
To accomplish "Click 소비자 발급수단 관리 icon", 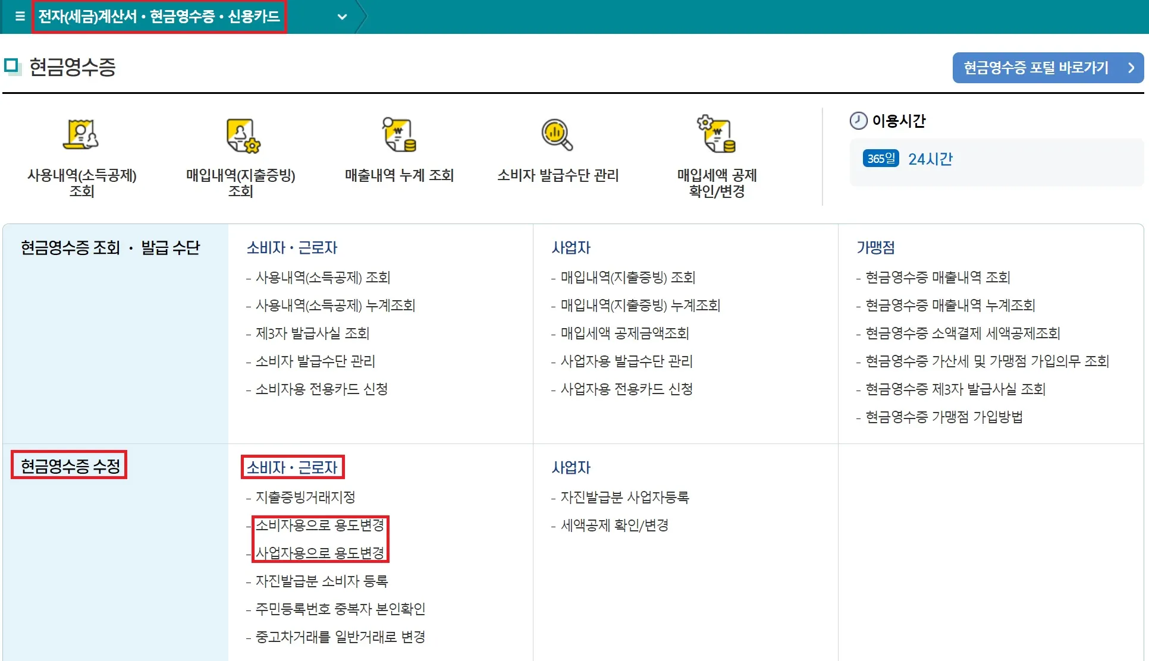I will (x=557, y=135).
